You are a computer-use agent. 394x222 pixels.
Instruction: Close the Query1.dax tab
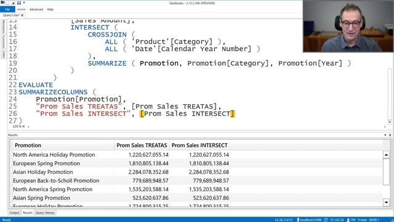[22, 15]
